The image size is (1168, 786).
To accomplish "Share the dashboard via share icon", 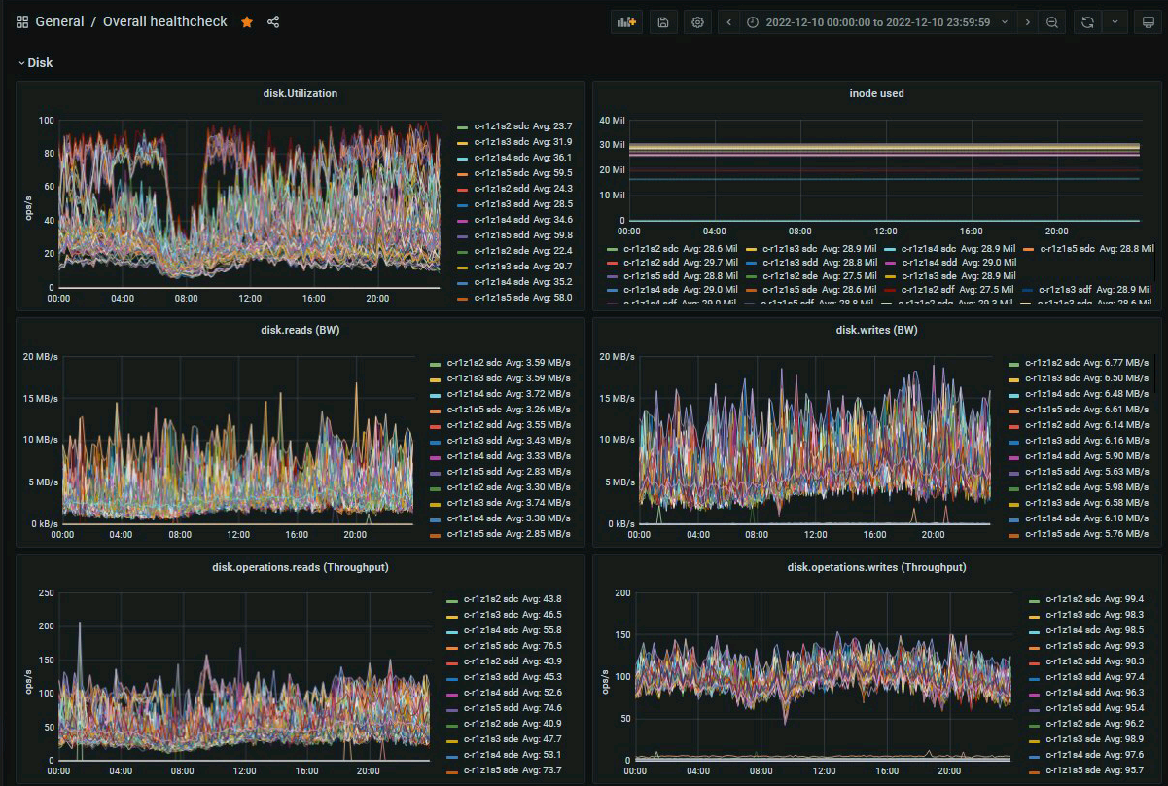I will point(273,22).
